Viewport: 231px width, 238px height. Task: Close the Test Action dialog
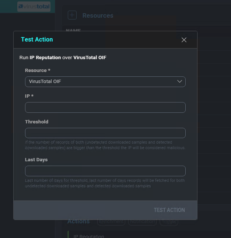tap(184, 40)
